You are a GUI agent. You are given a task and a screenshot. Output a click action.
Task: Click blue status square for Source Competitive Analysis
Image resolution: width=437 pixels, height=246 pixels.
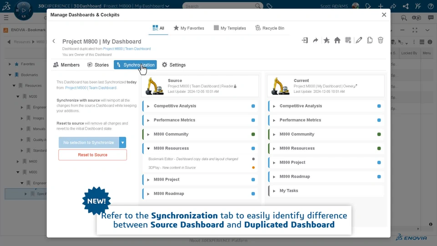coord(253,106)
